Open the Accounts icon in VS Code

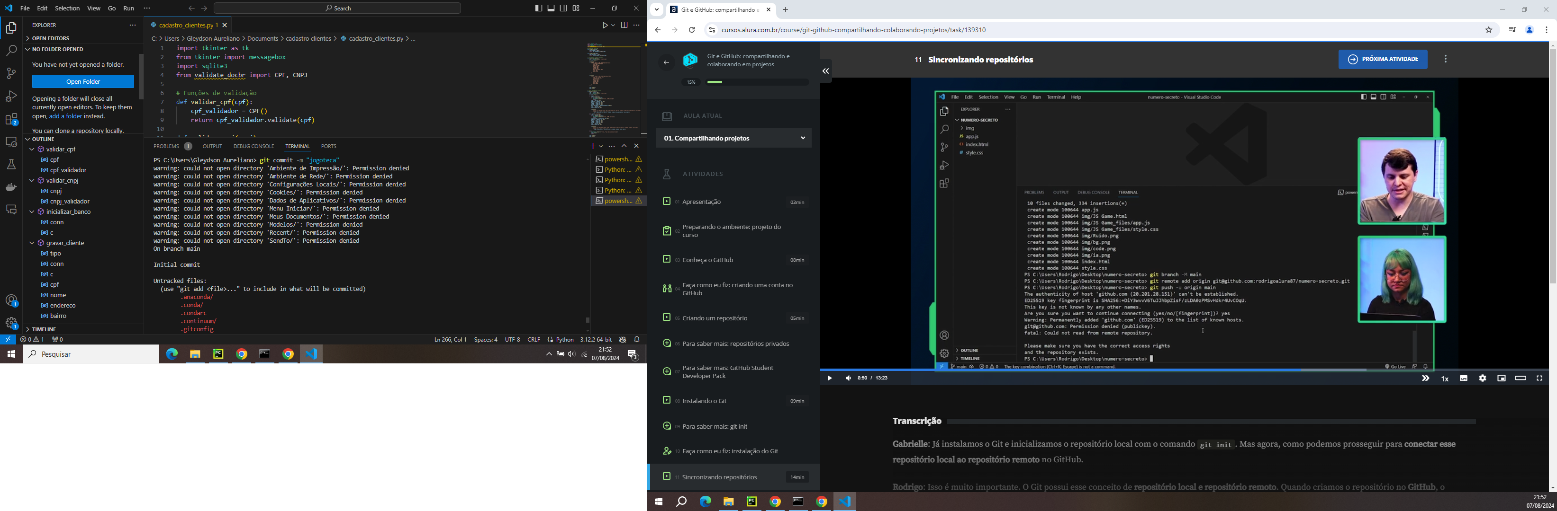click(11, 300)
